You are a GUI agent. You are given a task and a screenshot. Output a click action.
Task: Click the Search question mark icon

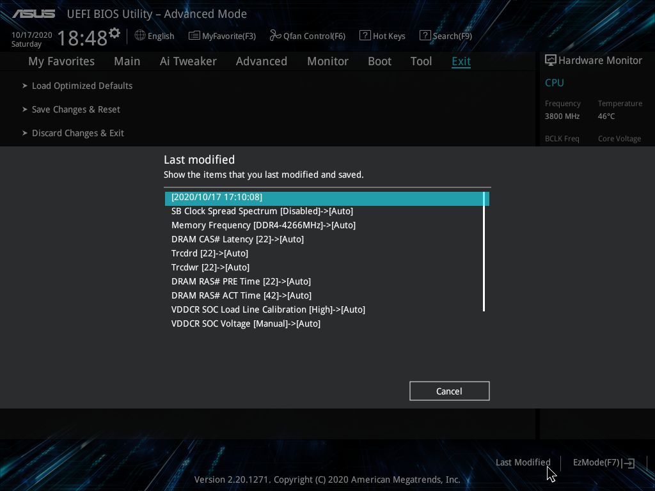pyautogui.click(x=425, y=36)
